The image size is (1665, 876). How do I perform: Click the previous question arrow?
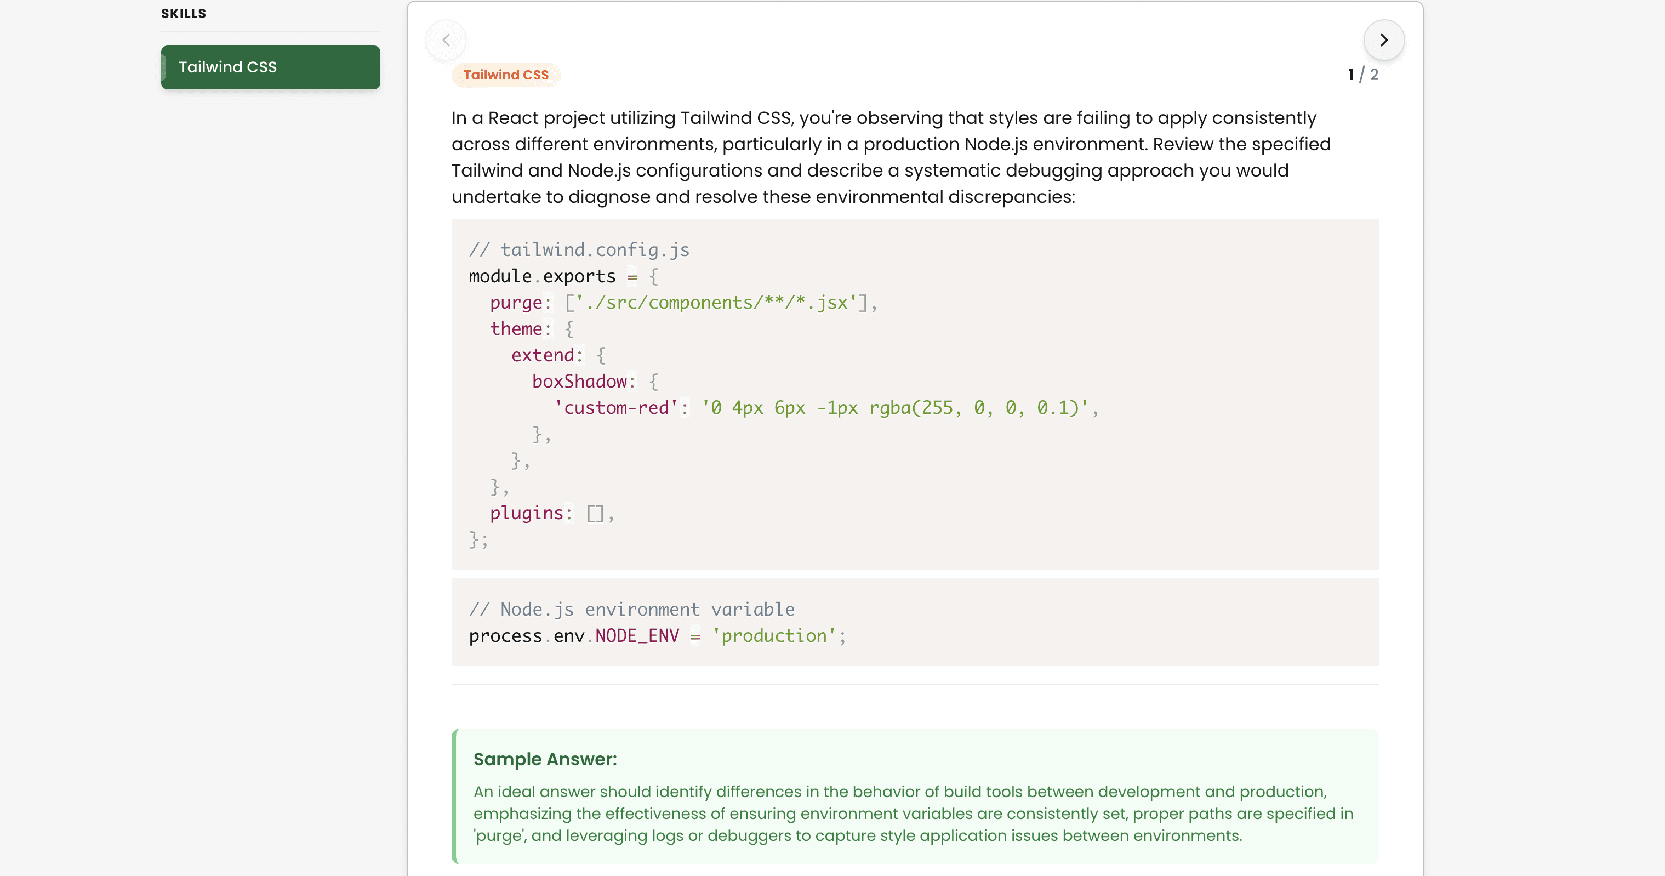click(446, 40)
